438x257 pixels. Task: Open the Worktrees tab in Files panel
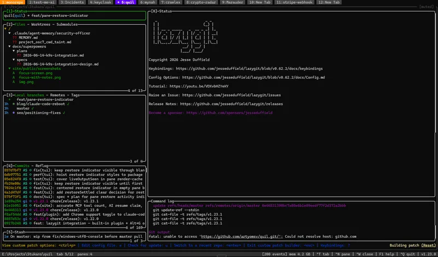coord(41,25)
